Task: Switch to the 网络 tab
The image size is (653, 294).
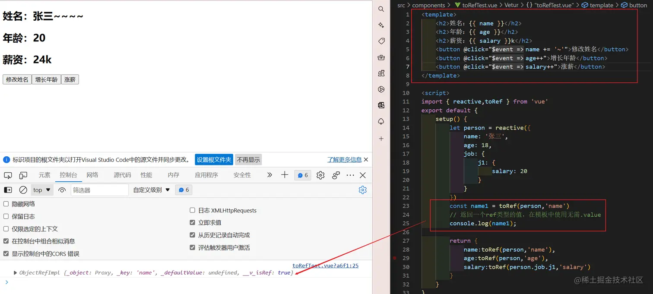Action: [x=92, y=175]
